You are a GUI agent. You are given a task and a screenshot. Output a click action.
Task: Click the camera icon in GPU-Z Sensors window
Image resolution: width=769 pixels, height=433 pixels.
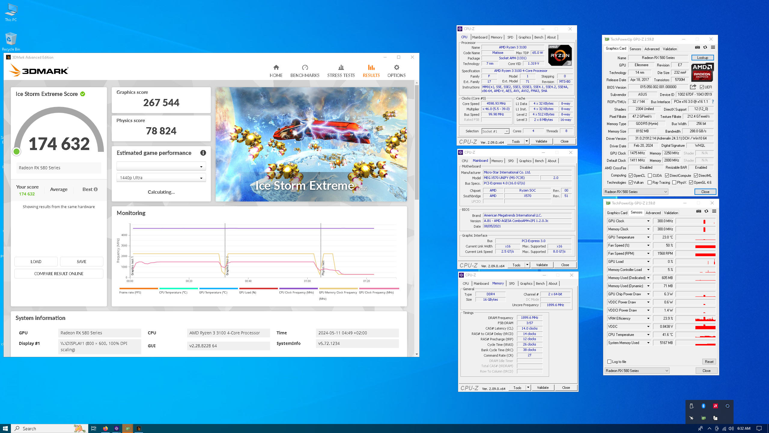(698, 211)
